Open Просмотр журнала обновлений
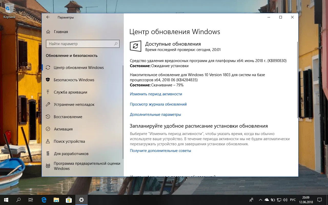 pos(158,104)
